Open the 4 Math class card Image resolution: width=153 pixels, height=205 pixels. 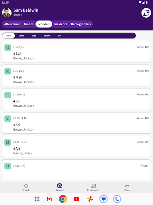coord(76,76)
